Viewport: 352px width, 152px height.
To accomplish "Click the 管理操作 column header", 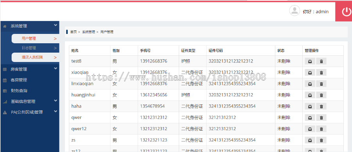I will [312, 51].
